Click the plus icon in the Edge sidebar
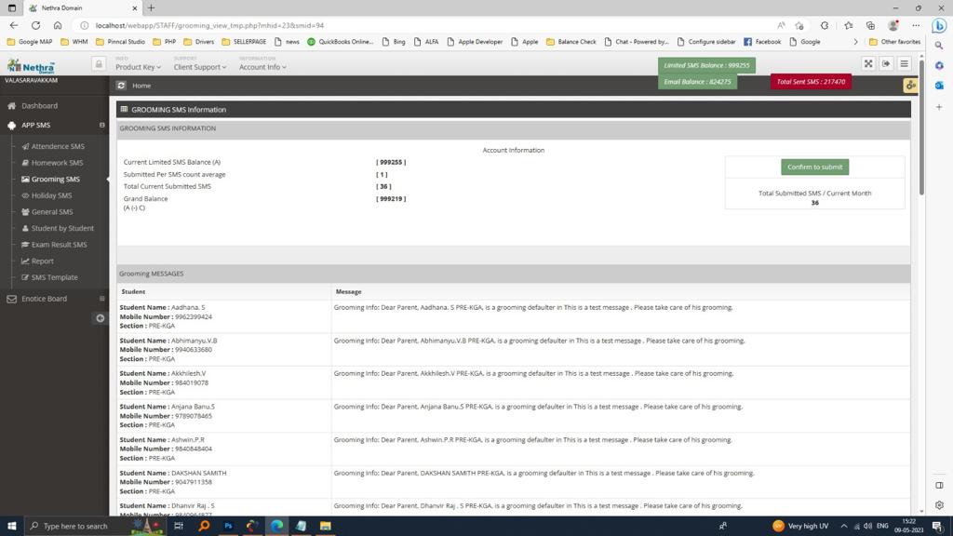This screenshot has width=953, height=536. coord(939,107)
